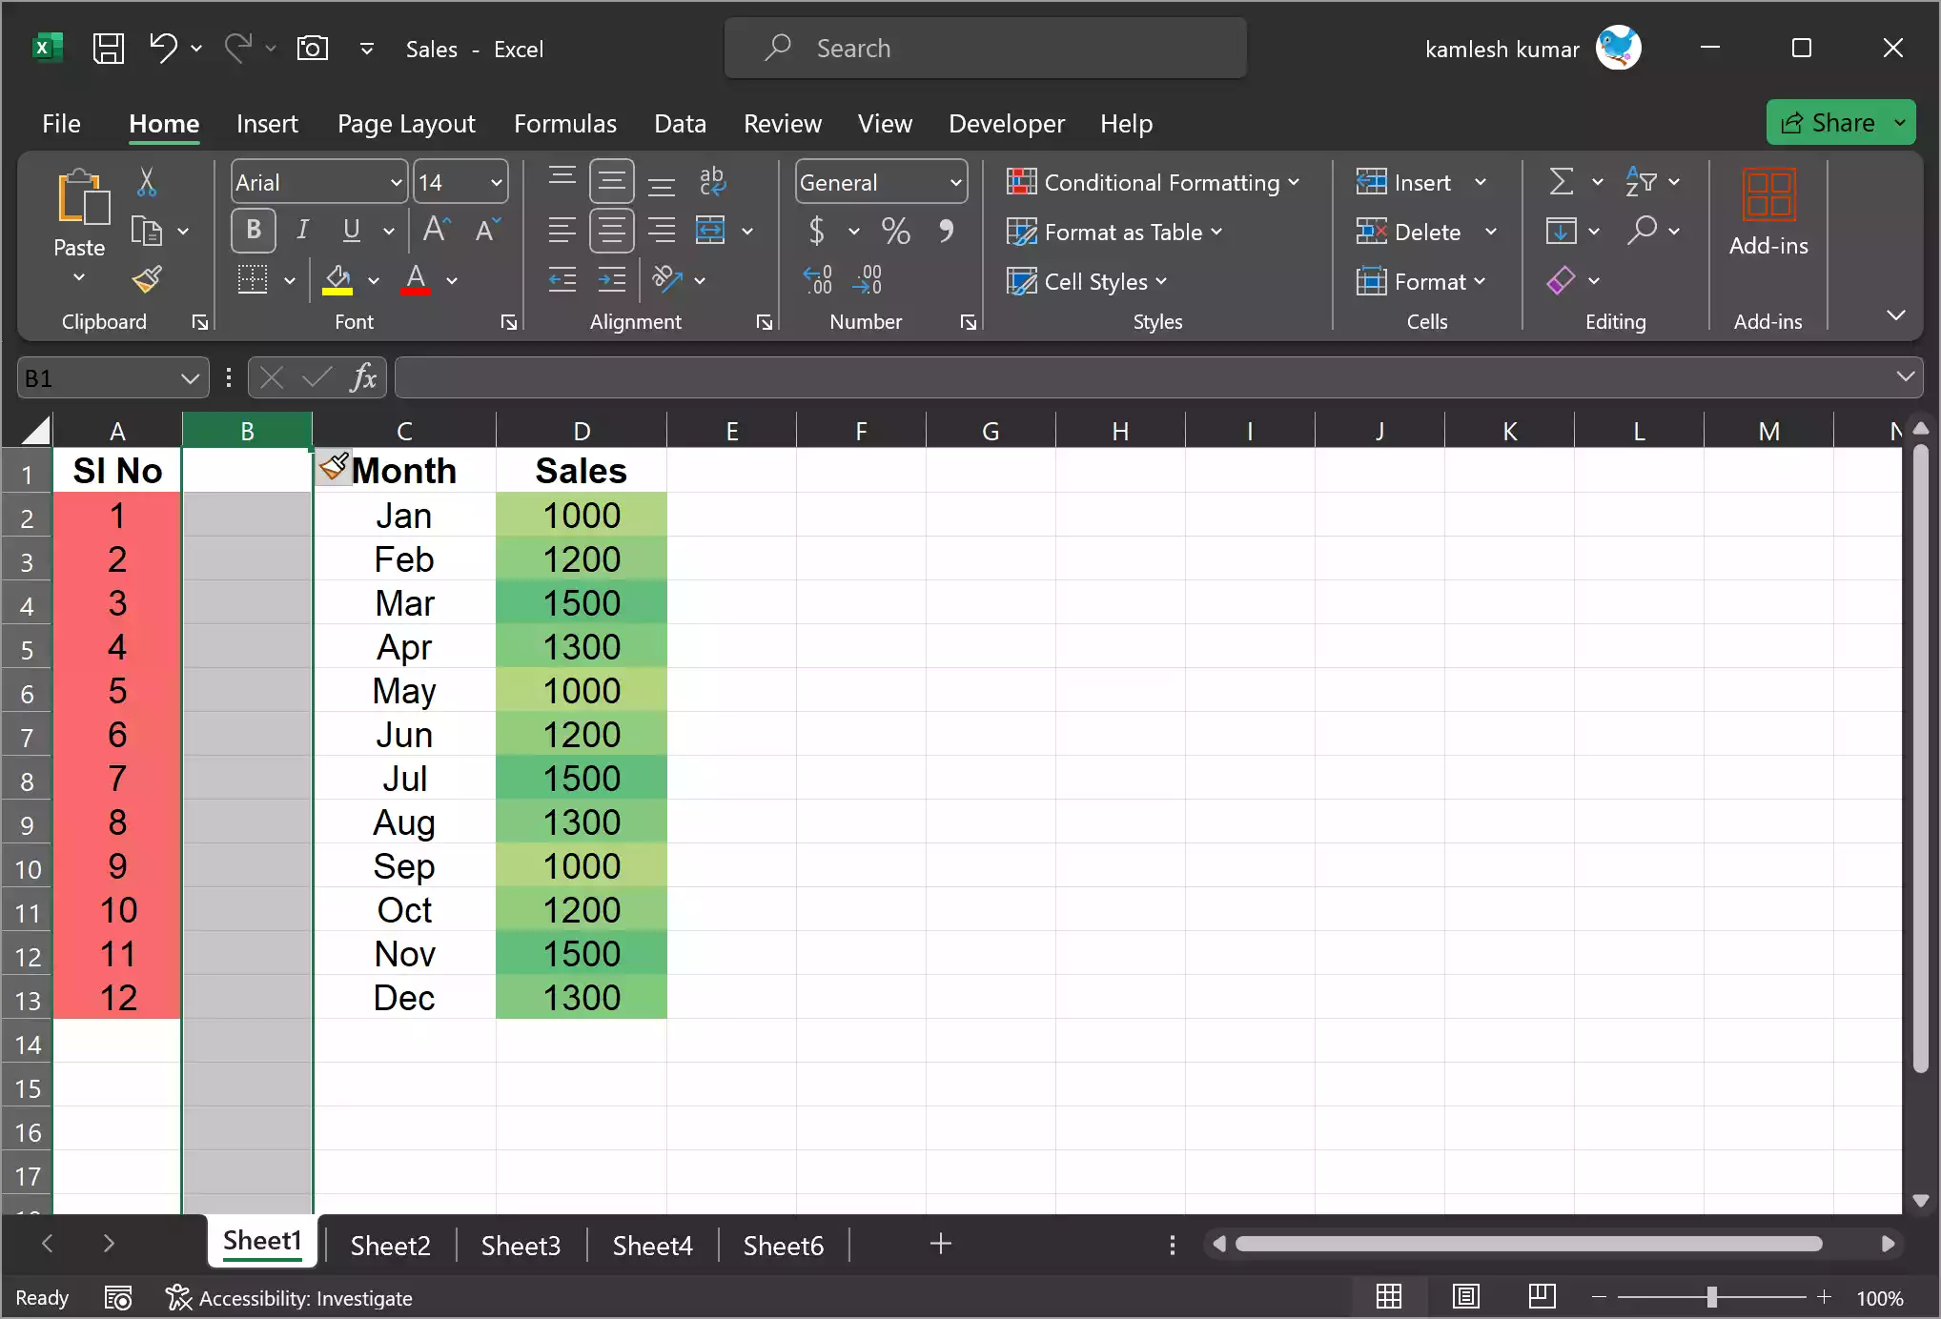This screenshot has width=1941, height=1319.
Task: Open Conditional Formatting options
Action: click(1154, 182)
